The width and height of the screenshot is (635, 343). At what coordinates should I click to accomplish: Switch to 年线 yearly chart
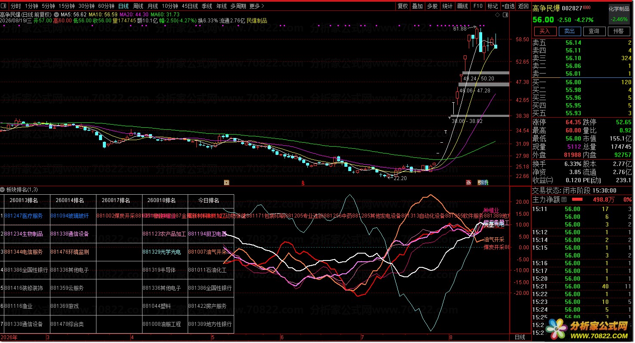[222, 6]
